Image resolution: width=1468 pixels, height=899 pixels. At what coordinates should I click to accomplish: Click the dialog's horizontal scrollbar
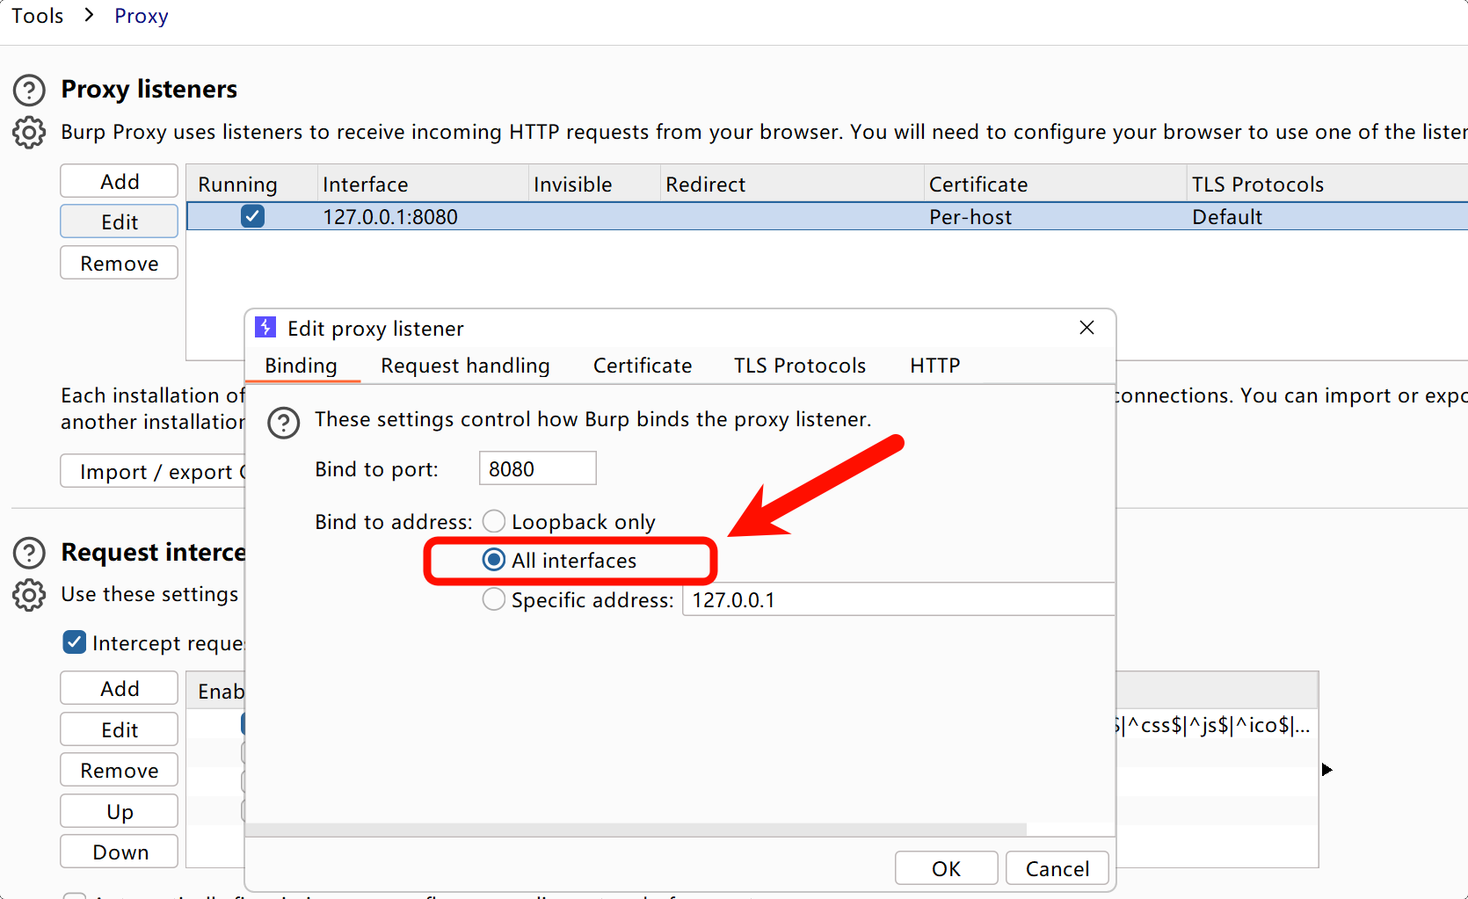coord(635,830)
